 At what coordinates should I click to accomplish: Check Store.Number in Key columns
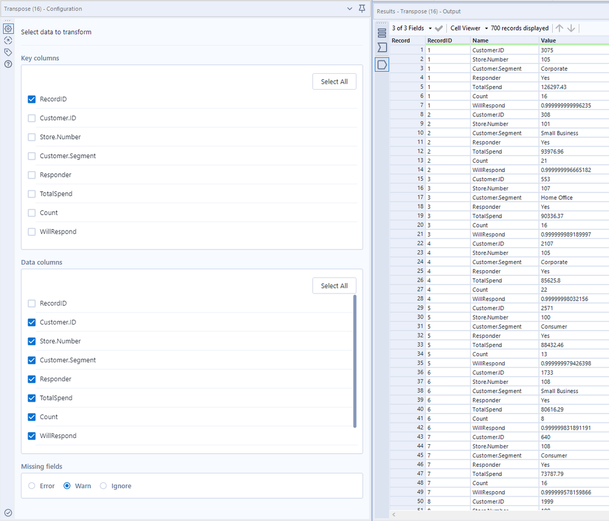32,137
